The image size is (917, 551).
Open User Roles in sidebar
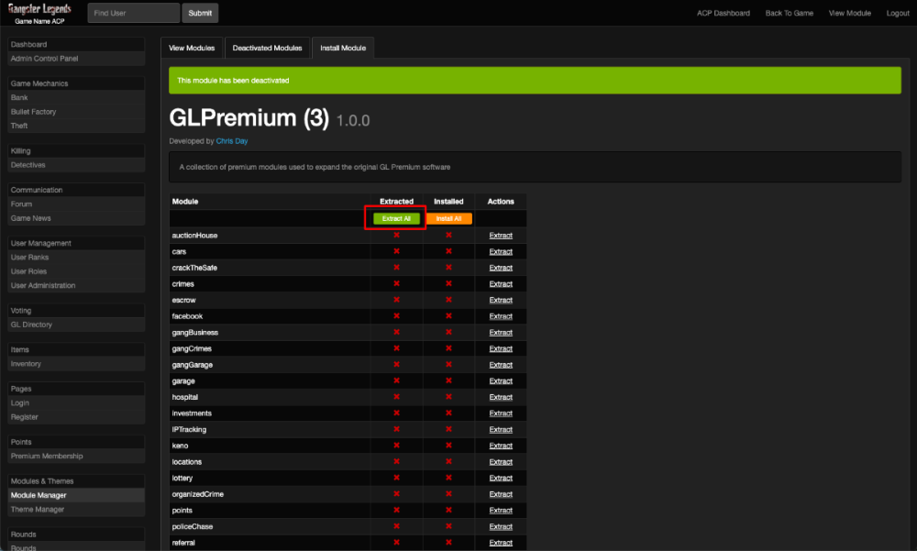29,271
